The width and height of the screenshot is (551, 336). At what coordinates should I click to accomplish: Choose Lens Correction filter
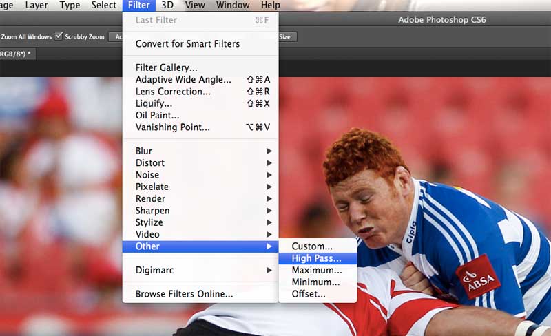click(200, 92)
